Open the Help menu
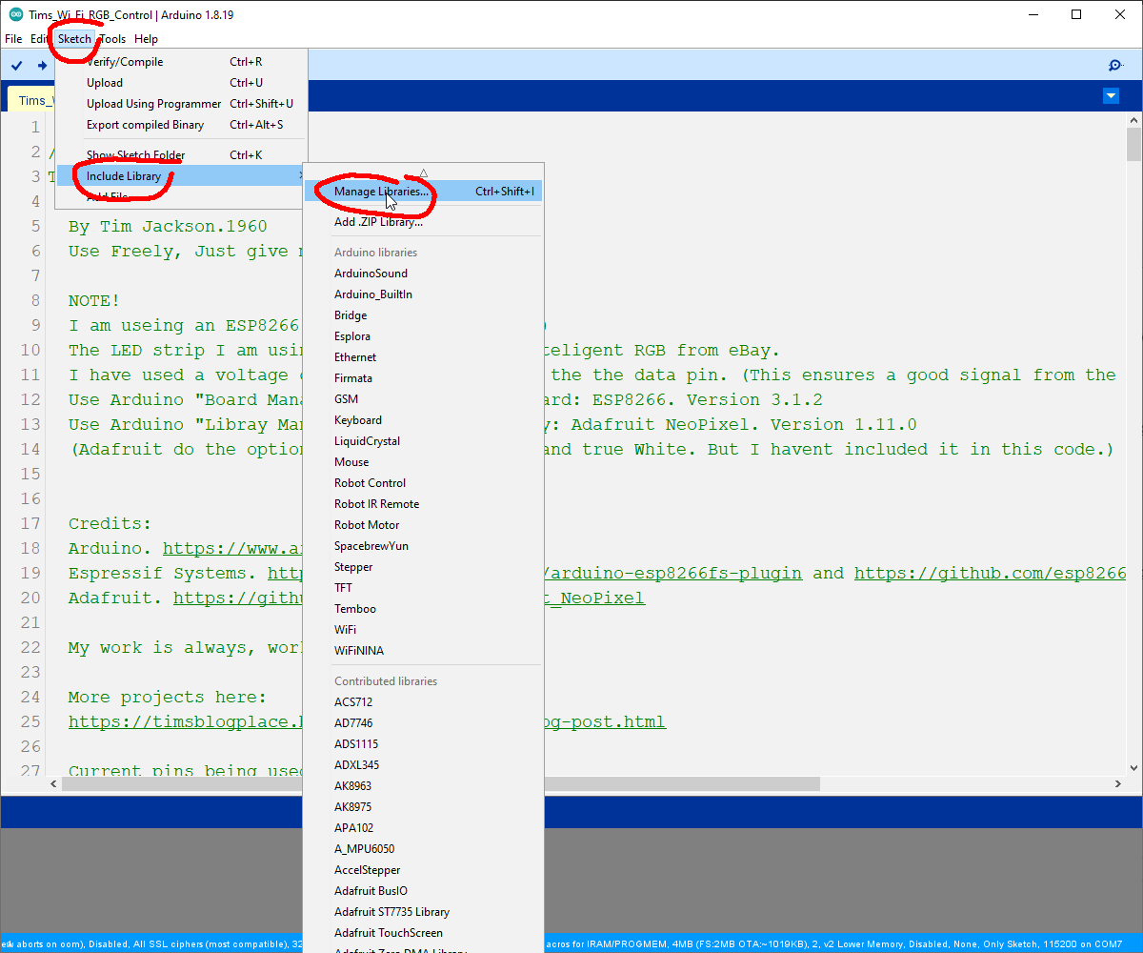 (x=146, y=39)
